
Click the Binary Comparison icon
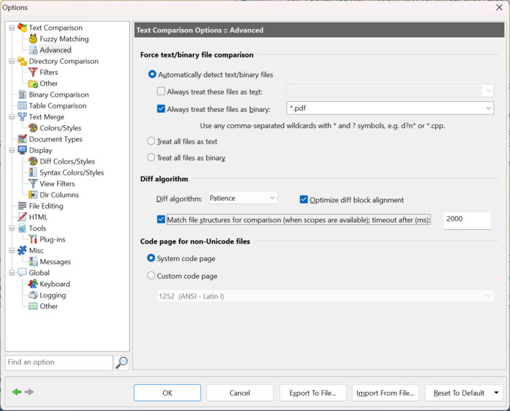(x=22, y=95)
